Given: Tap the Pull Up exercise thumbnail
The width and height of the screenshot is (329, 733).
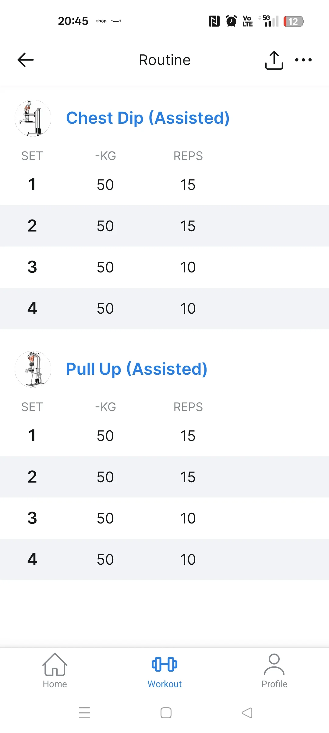Looking at the screenshot, I should 33,369.
